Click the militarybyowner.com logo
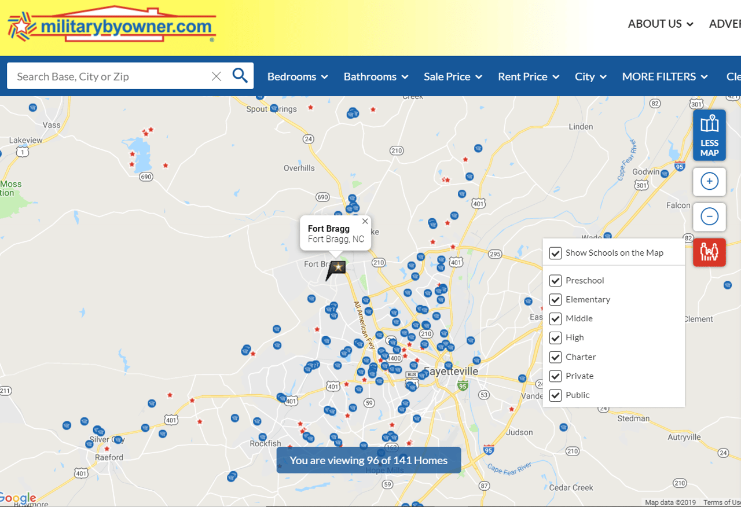The image size is (741, 507). (112, 25)
